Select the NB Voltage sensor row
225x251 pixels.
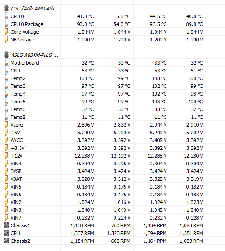(103, 40)
